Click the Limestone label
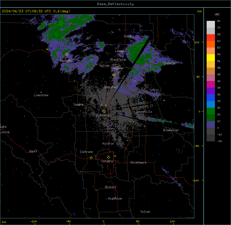 (x=41, y=95)
